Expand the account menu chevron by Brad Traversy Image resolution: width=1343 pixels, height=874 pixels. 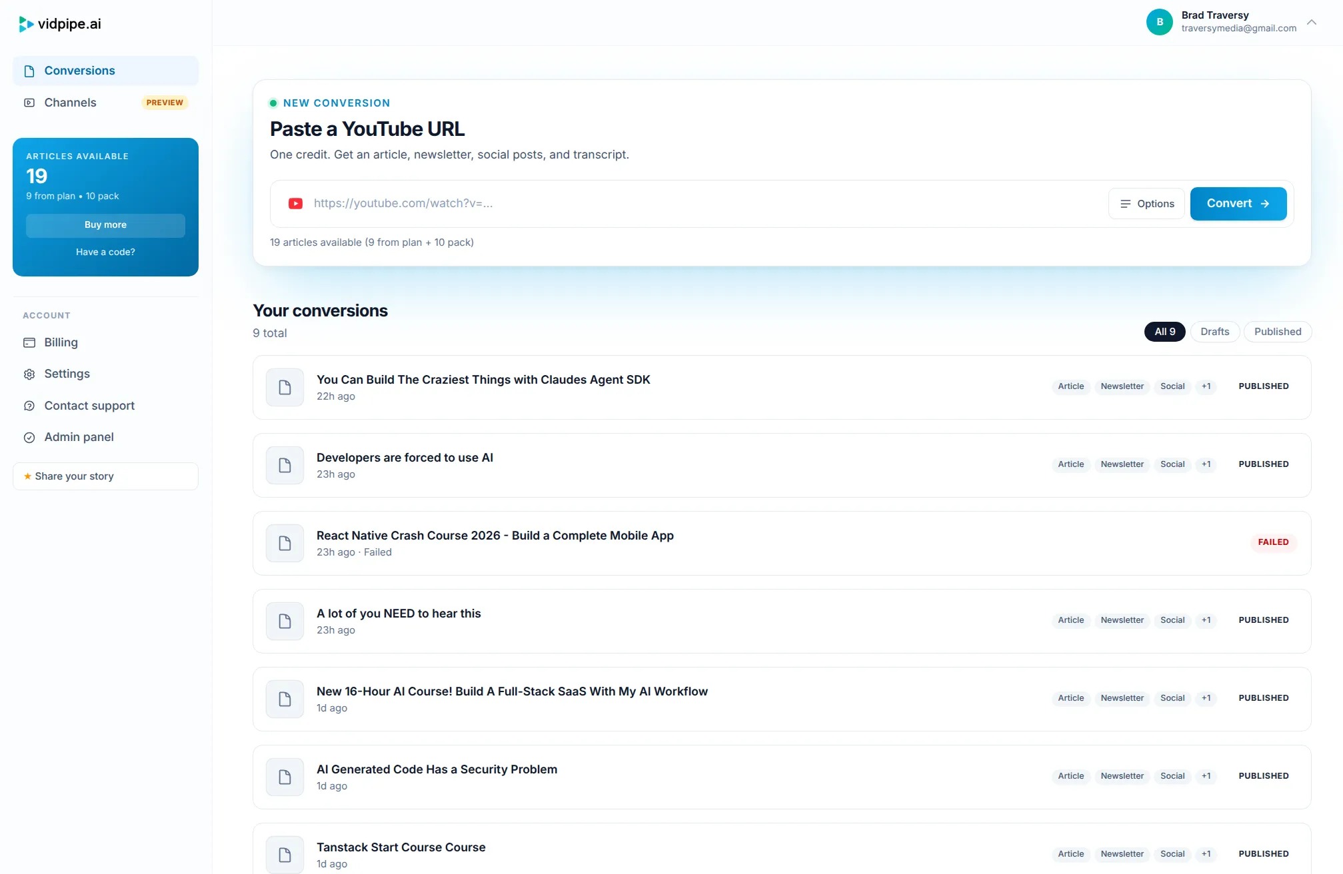pyautogui.click(x=1312, y=22)
